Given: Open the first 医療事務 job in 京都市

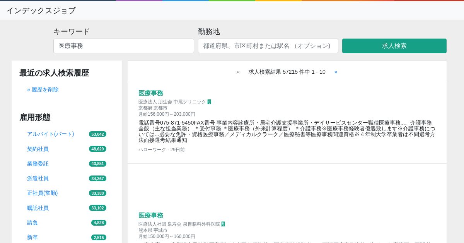Looking at the screenshot, I should click(x=151, y=93).
